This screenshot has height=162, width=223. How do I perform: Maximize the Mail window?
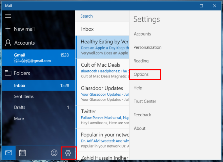click(201, 6)
